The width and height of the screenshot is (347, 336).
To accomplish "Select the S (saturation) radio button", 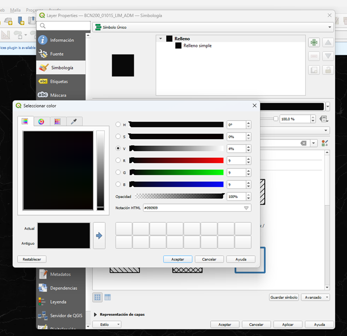I will tap(118, 137).
